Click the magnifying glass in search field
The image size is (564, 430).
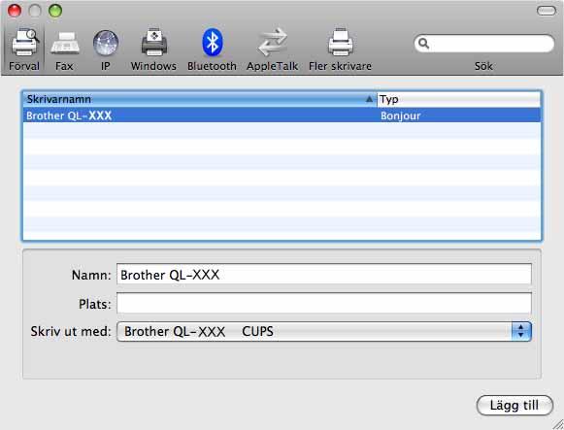[x=423, y=44]
